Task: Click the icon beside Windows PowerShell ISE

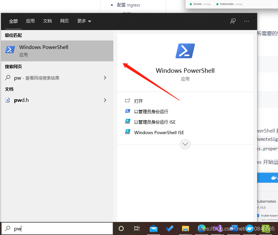Action: point(128,132)
